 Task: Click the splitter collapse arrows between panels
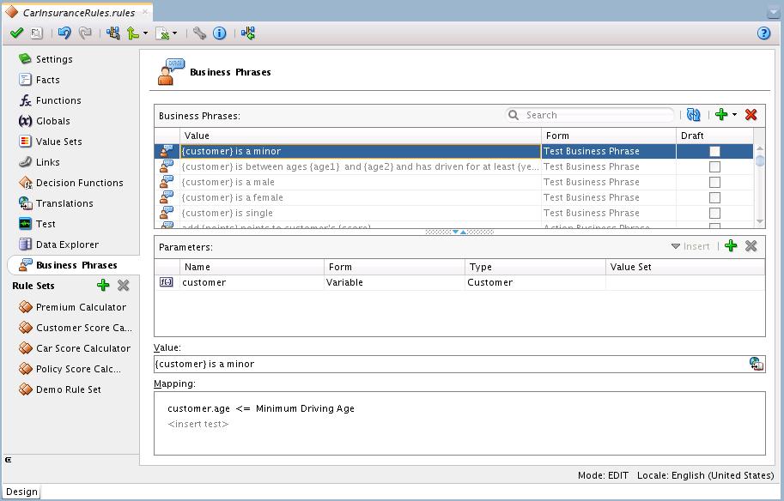459,232
